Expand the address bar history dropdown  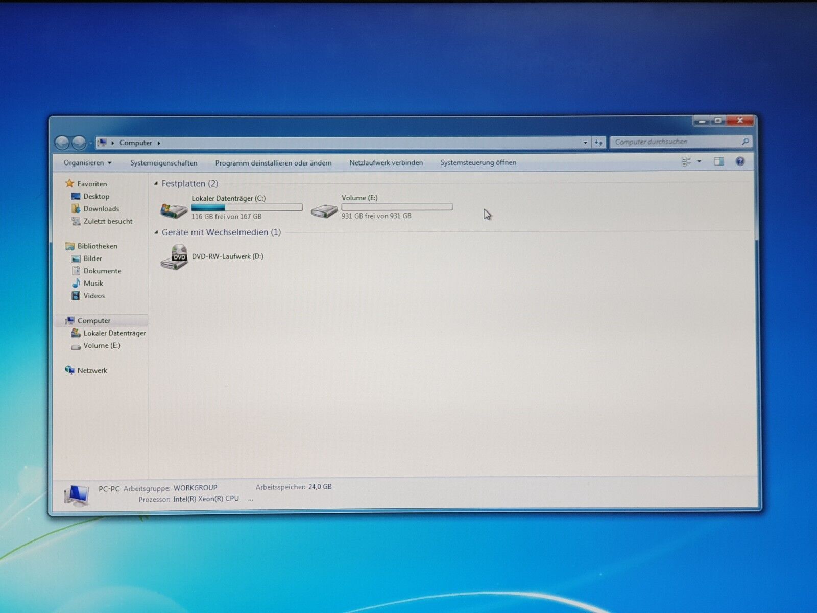click(585, 143)
